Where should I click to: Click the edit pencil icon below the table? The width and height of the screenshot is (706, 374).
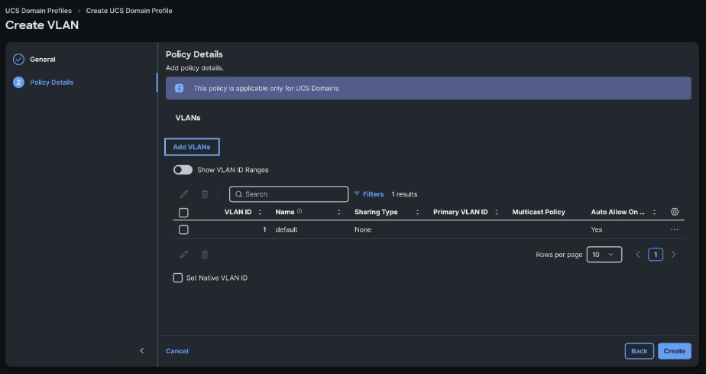pos(183,255)
